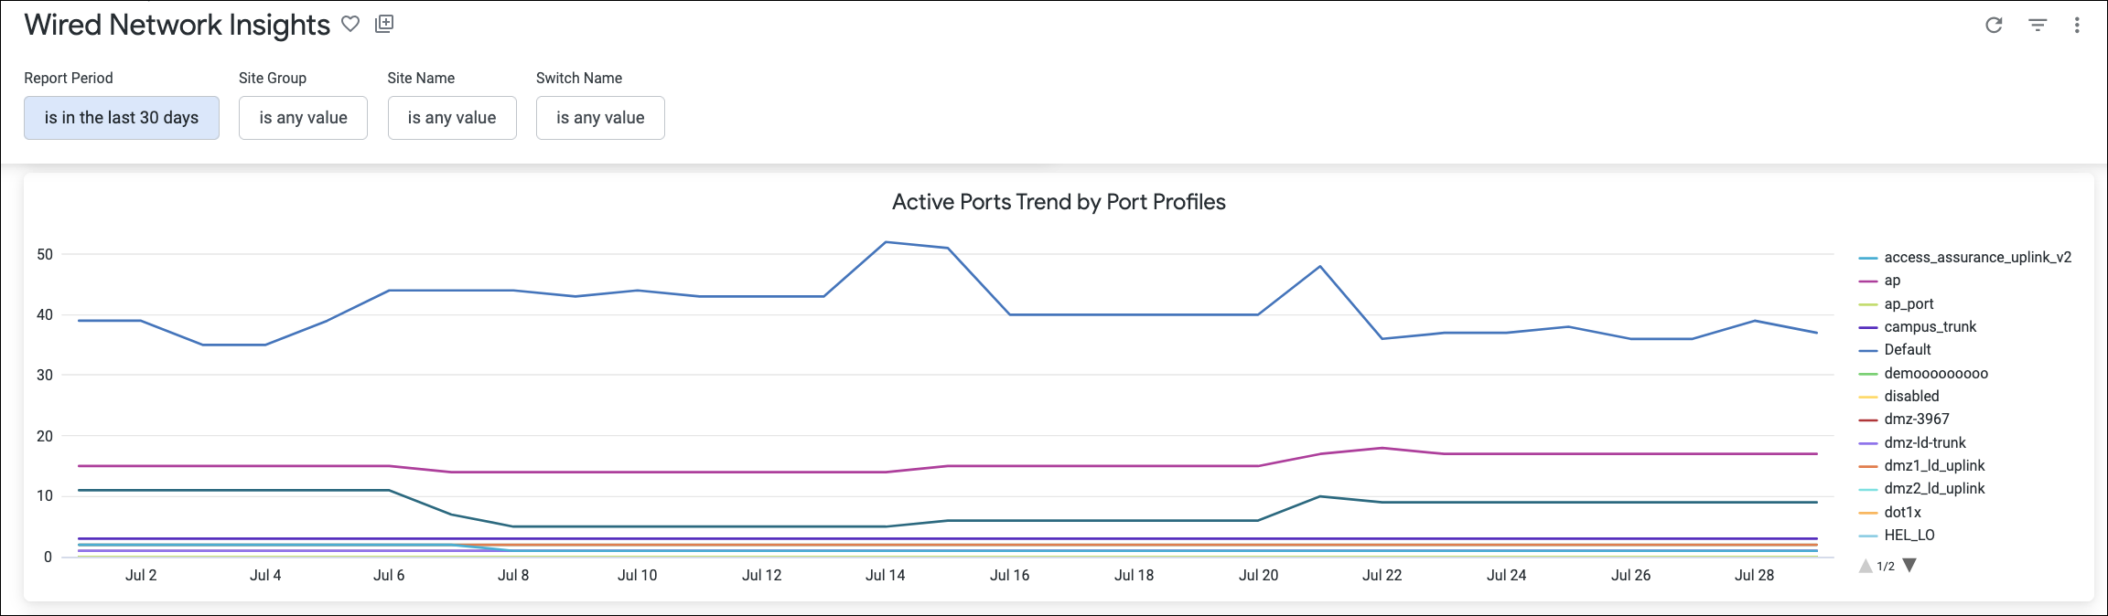Open the dashboard filters icon

(2038, 26)
